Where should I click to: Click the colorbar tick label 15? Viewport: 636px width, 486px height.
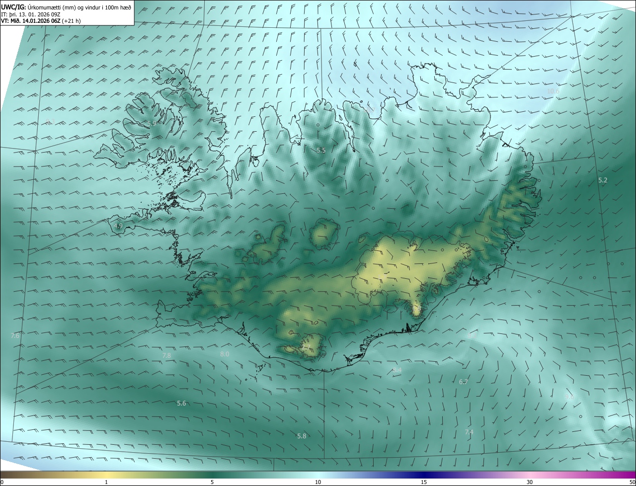point(424,482)
